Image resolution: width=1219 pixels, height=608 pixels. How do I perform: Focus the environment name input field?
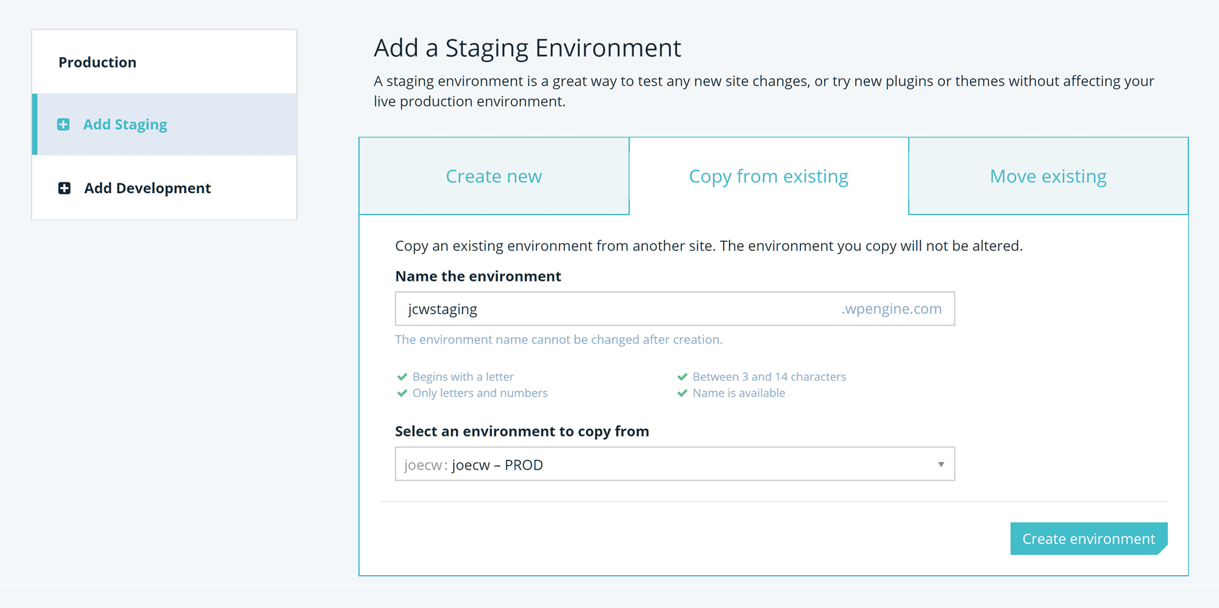pyautogui.click(x=675, y=309)
